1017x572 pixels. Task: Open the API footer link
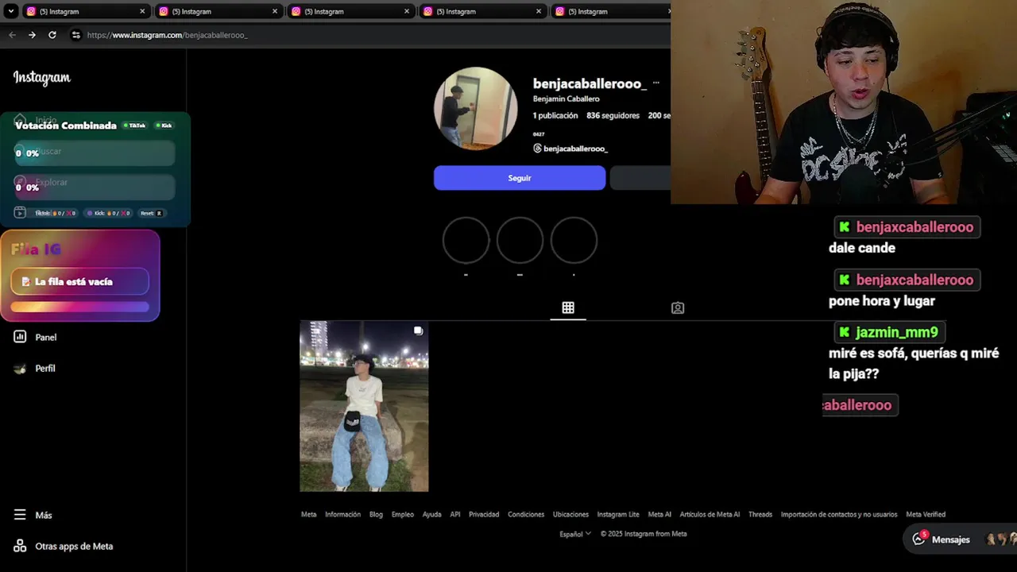click(455, 515)
